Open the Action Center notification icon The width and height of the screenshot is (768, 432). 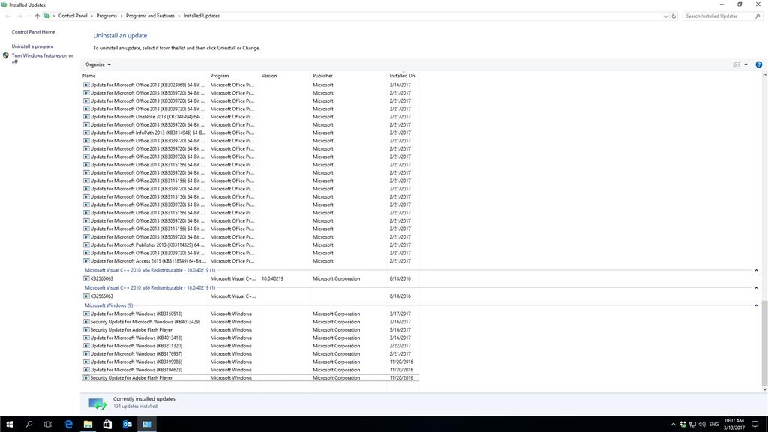[755, 424]
